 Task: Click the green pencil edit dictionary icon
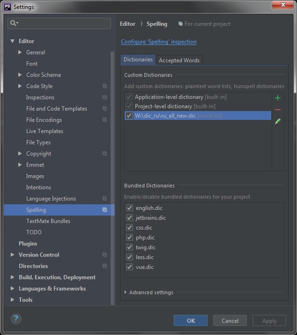pos(278,121)
